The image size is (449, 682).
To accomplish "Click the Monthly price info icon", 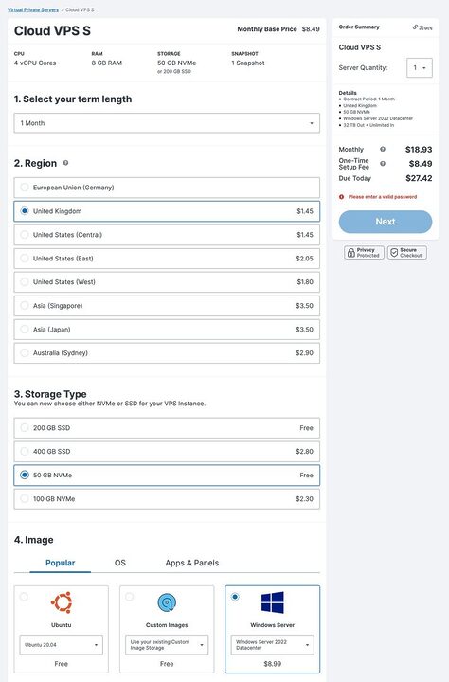I will (x=383, y=150).
